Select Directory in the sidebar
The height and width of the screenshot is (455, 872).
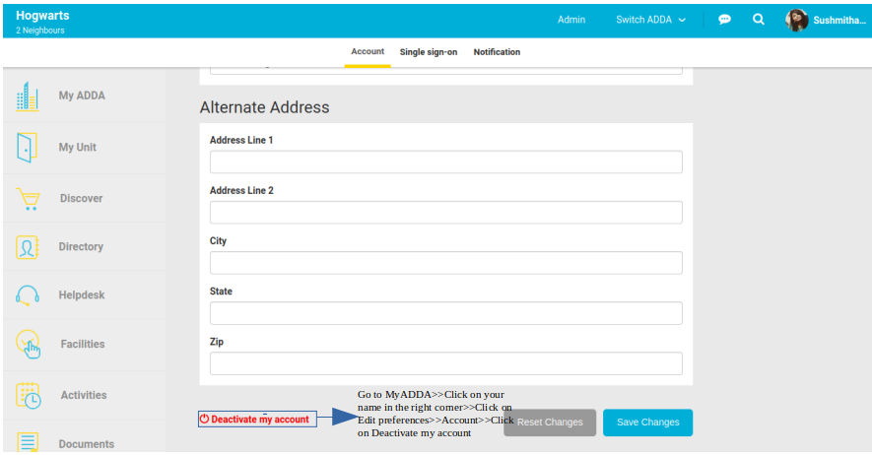pos(81,246)
